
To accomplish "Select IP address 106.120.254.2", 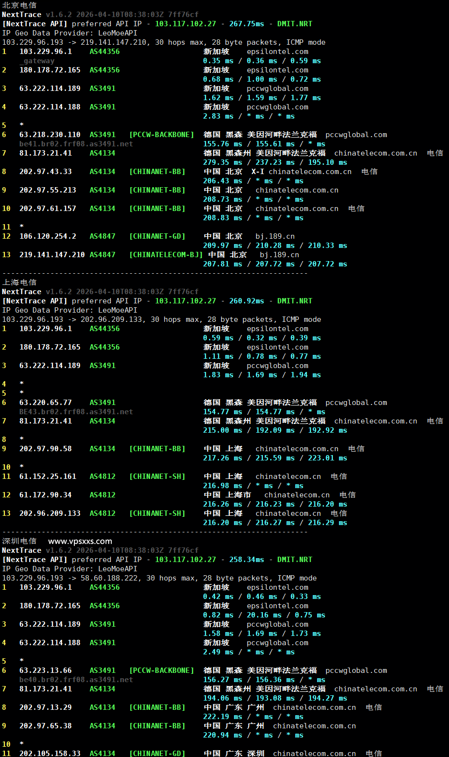I will [x=48, y=236].
